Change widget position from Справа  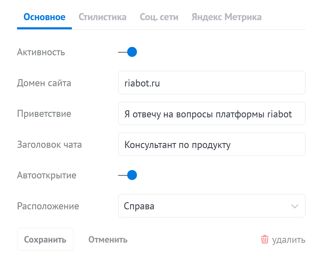point(212,206)
